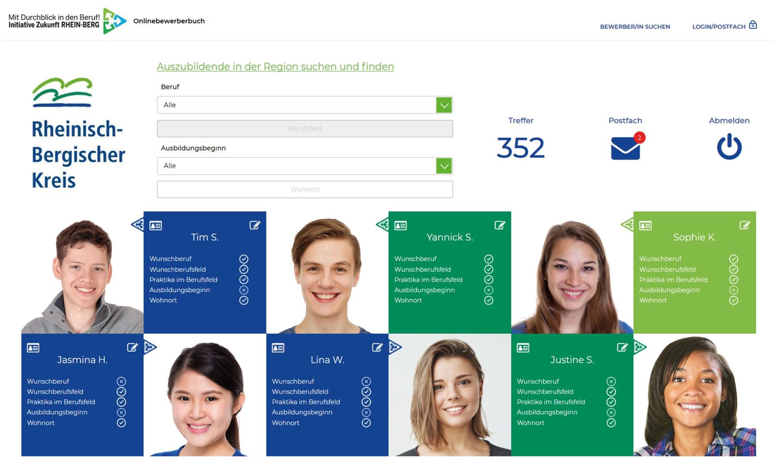Click the Wohnort input field

click(305, 189)
